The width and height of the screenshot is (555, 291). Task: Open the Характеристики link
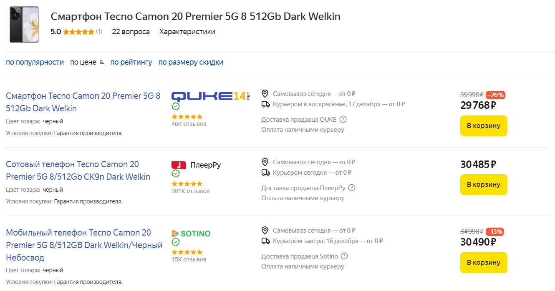[187, 32]
